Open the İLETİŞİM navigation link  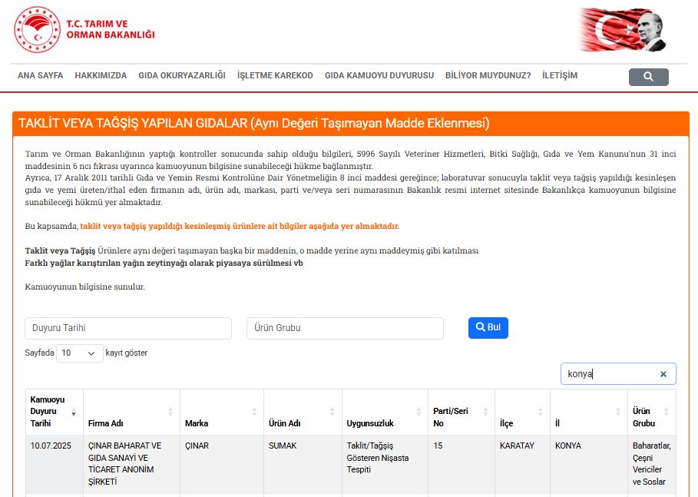coord(560,75)
